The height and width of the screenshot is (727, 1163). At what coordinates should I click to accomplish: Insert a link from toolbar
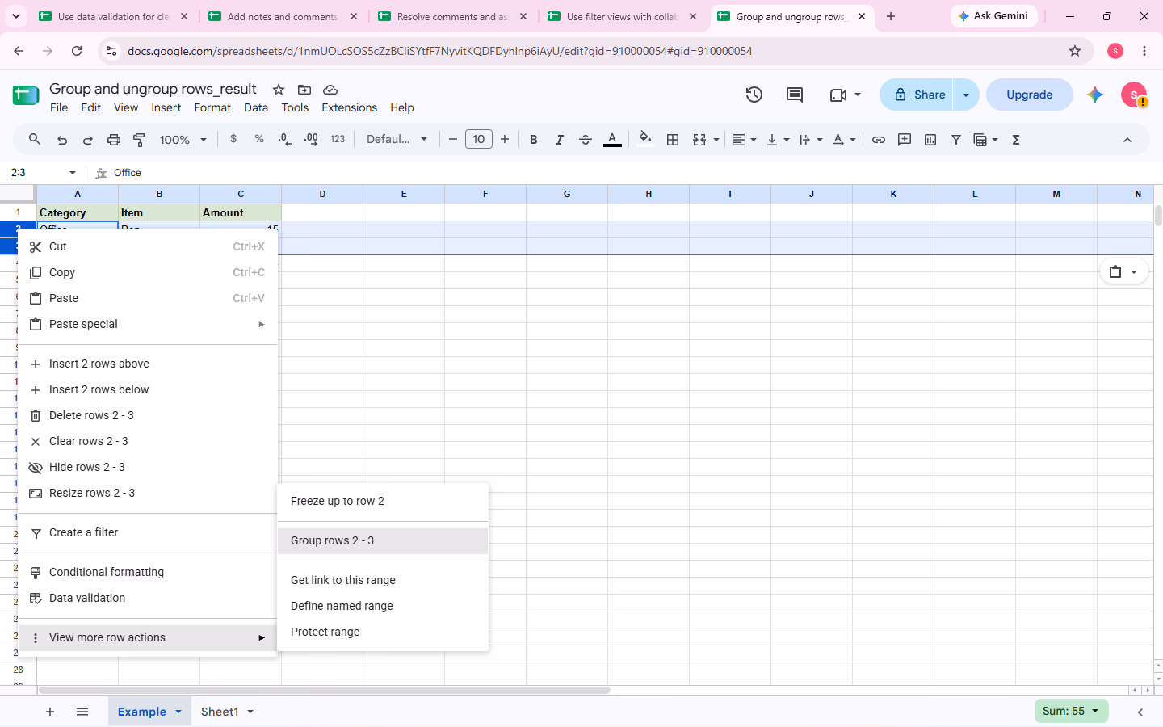[x=879, y=140]
